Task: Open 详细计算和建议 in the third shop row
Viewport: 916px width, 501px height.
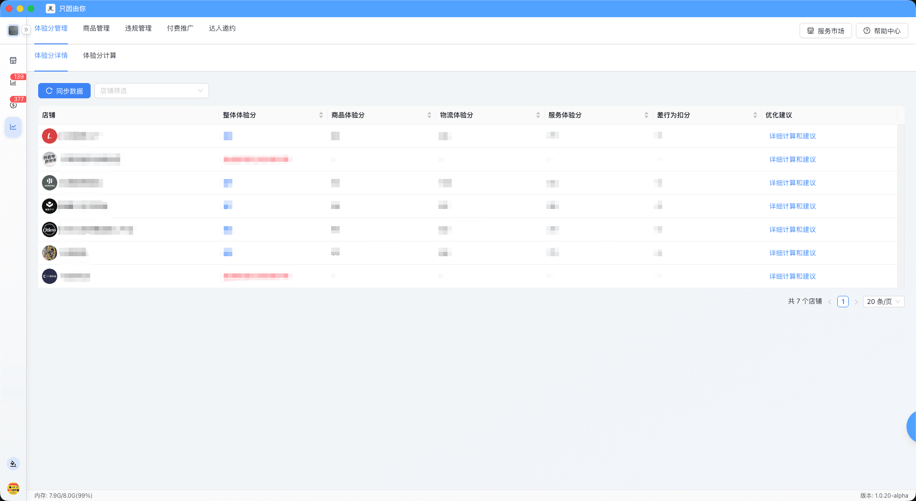Action: pyautogui.click(x=792, y=183)
